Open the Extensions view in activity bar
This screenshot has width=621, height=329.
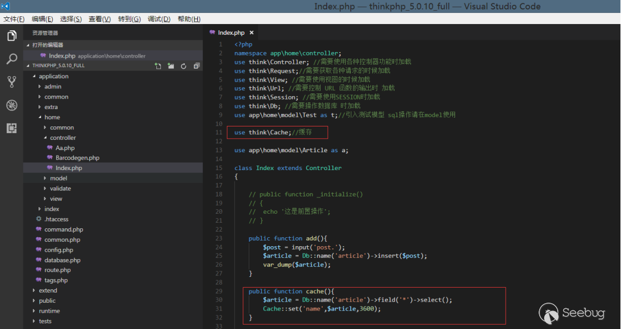11,128
